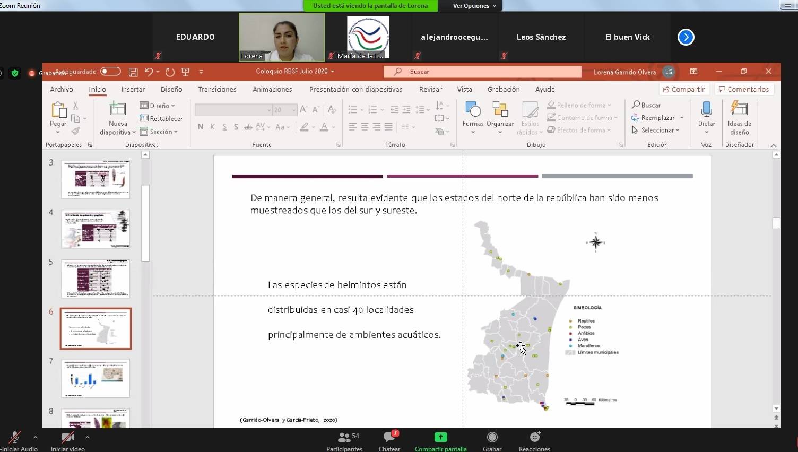This screenshot has width=798, height=452.
Task: Click the Compartir button
Action: tap(683, 89)
